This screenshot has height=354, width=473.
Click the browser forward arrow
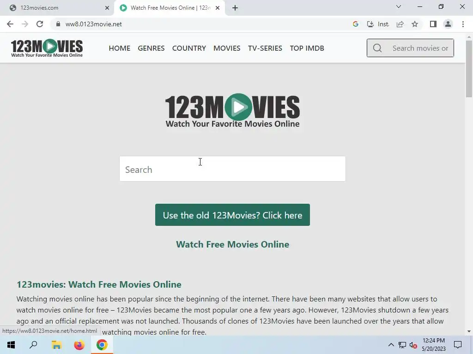tap(25, 24)
